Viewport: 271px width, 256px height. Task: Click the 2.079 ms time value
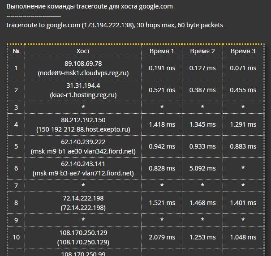162,237
